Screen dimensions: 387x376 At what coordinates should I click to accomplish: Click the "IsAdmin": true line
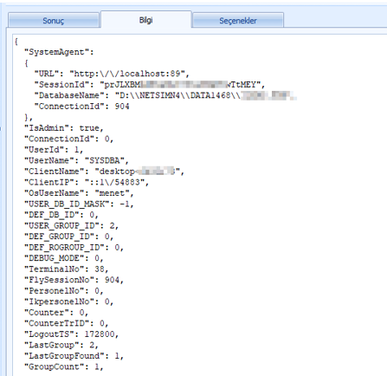tap(64, 128)
